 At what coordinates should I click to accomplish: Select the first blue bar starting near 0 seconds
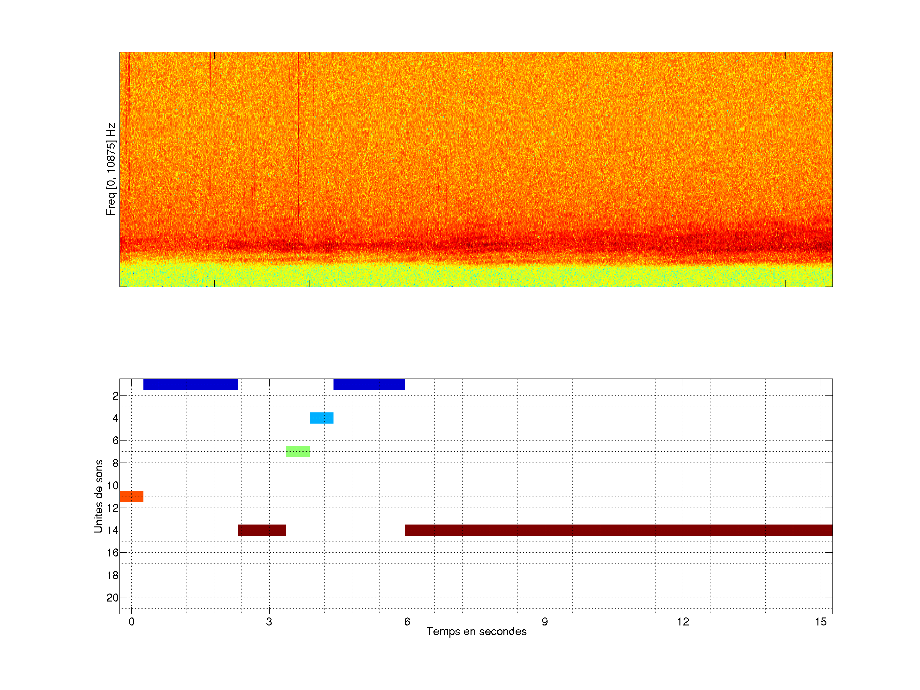coord(190,384)
